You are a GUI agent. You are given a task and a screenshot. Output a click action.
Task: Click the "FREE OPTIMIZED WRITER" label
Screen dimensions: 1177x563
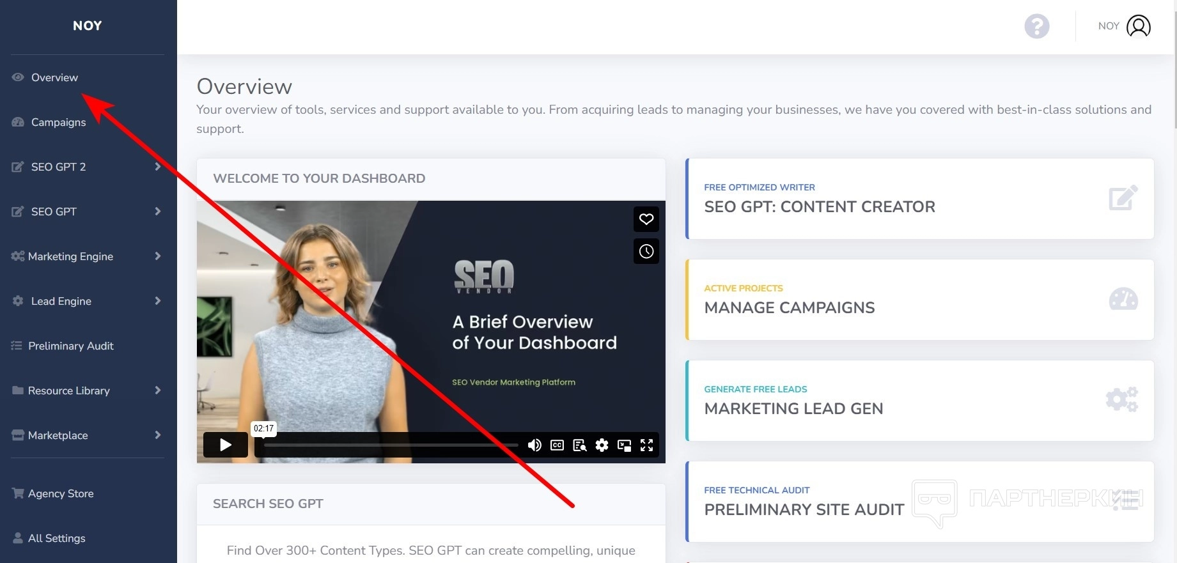(x=760, y=187)
